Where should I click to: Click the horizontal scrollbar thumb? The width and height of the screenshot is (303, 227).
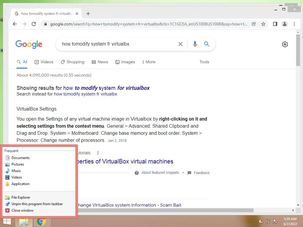pyautogui.click(x=165, y=210)
